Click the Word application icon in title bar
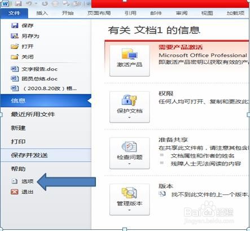The width and height of the screenshot is (250, 231). click(x=5, y=3)
